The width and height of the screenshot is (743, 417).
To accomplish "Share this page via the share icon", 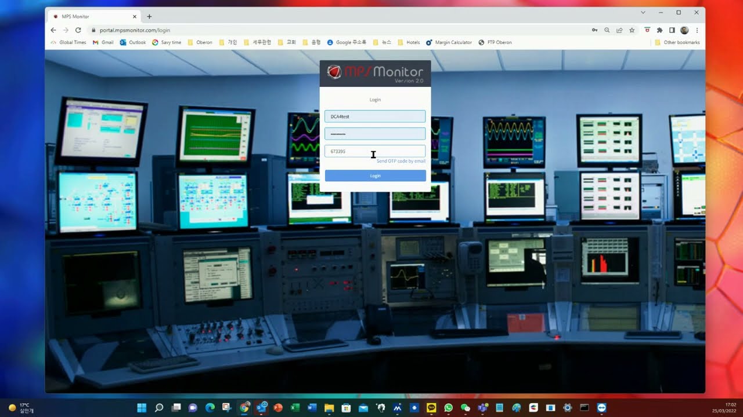I will pyautogui.click(x=619, y=30).
